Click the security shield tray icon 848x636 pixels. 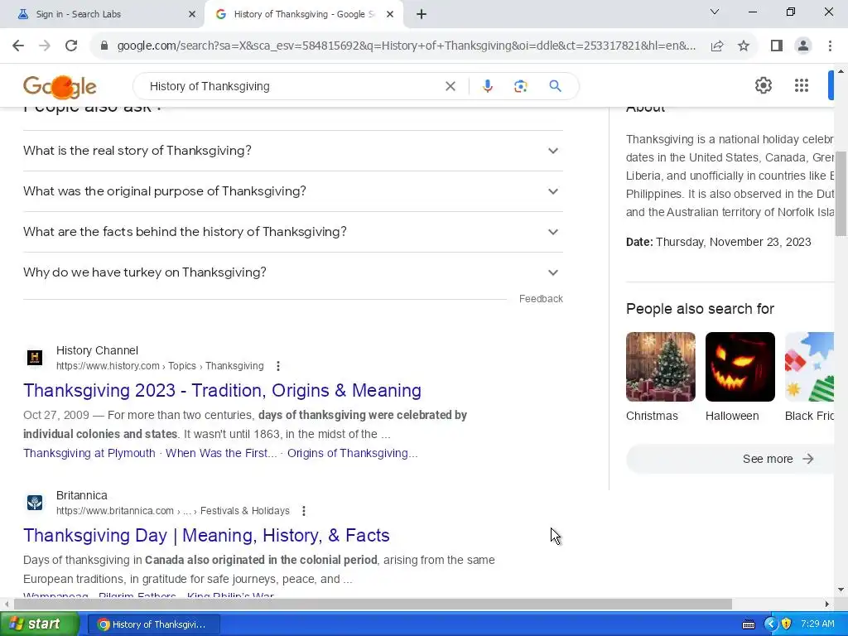[x=787, y=624]
